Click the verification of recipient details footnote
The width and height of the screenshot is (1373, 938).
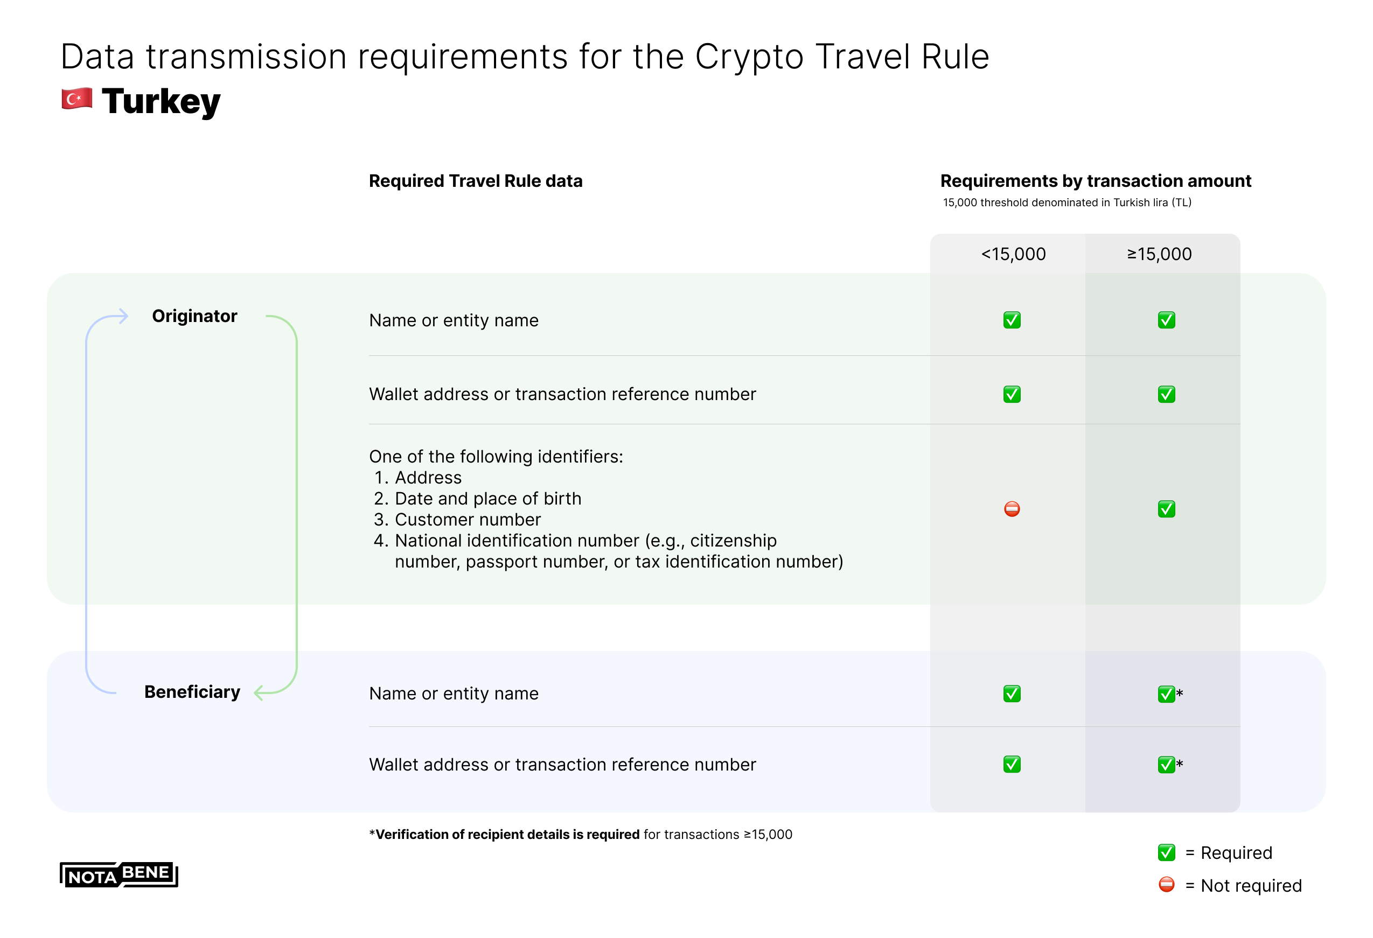coord(580,834)
